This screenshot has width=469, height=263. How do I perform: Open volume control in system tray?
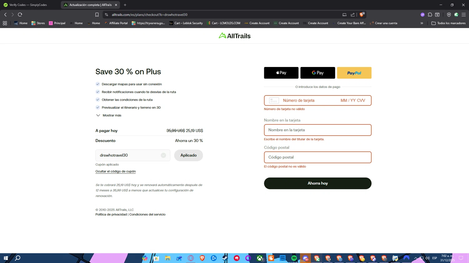click(x=427, y=258)
